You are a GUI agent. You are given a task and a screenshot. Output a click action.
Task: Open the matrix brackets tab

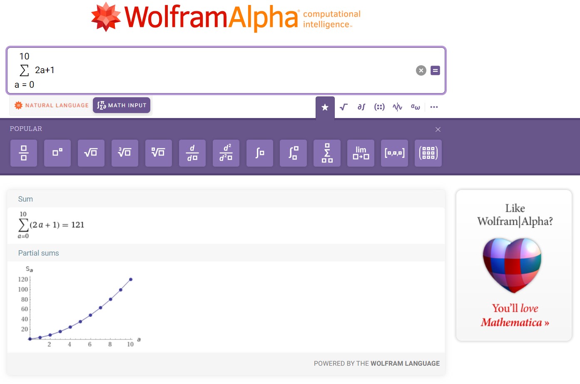(x=379, y=107)
